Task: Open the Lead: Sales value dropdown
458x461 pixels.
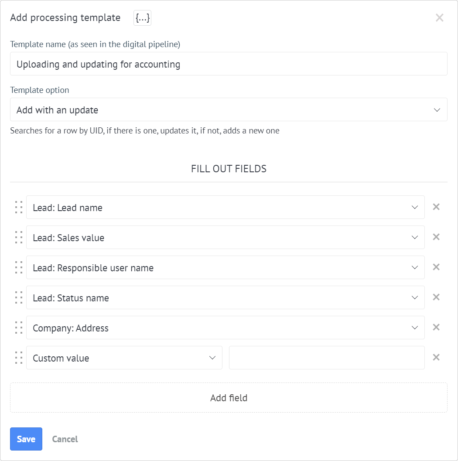Action: [x=415, y=237]
